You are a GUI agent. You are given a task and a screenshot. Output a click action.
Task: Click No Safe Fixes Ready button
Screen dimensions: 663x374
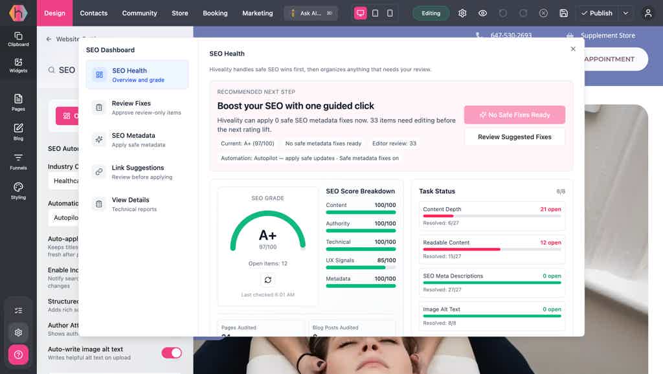click(x=515, y=115)
